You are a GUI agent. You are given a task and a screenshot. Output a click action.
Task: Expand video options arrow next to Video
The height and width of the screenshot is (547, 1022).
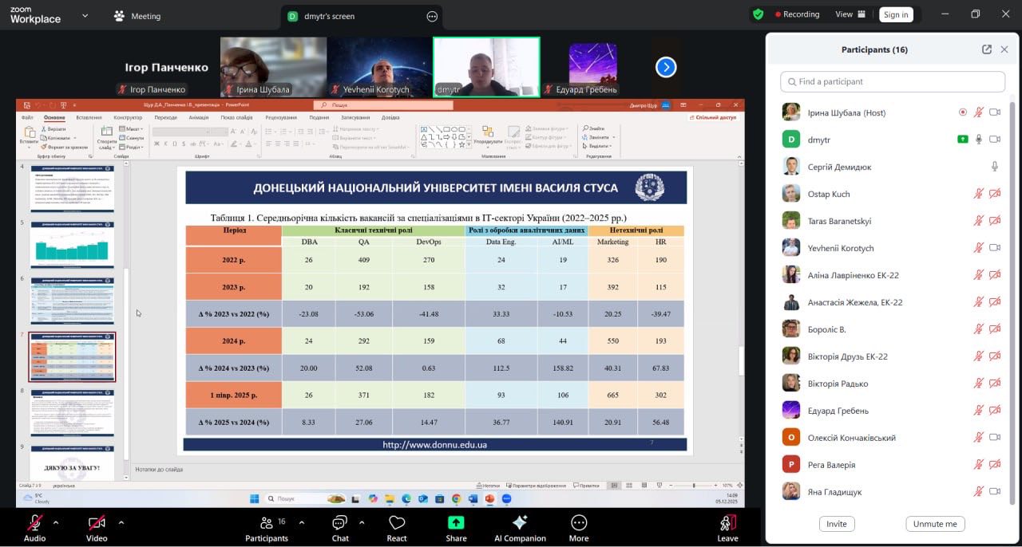click(121, 523)
